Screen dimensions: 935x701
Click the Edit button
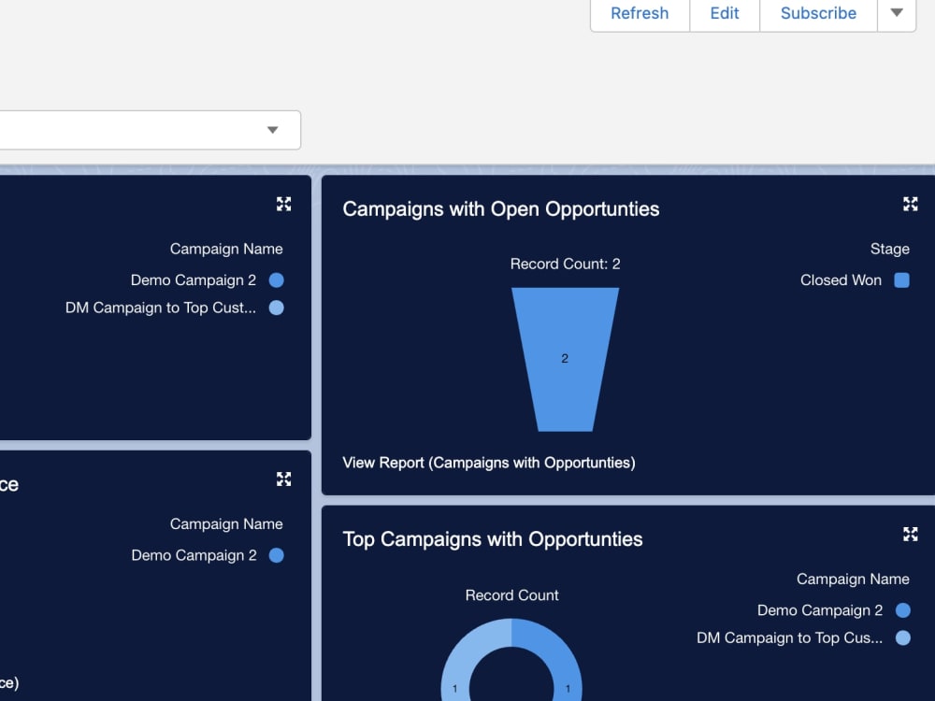pyautogui.click(x=725, y=13)
